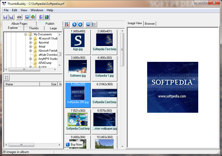Image resolution: width=222 pixels, height=156 pixels.
Task: Click the thumbnail list vertical scrollbar thumb
Action: (122, 50)
